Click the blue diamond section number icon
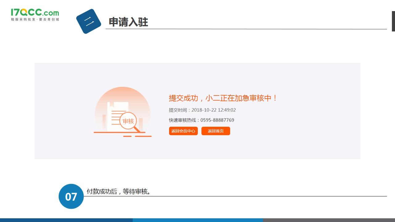Viewport: 395px width, 222px height. pos(89,21)
